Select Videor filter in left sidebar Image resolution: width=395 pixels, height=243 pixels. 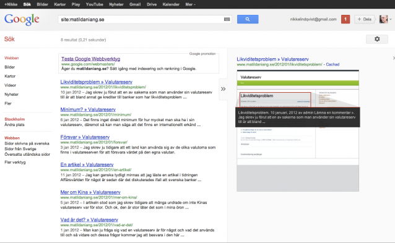point(10,85)
